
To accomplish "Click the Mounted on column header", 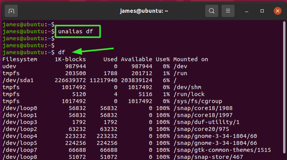I will click(190, 59).
